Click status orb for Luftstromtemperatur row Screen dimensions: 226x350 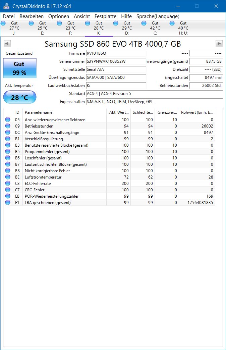8,177
